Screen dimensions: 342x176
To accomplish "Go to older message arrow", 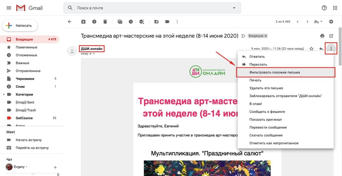I will point(308,22).
